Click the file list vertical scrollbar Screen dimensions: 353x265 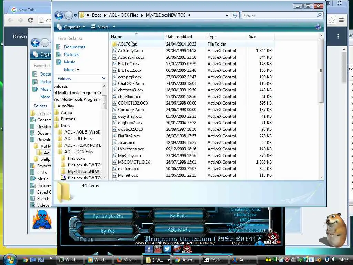pyautogui.click(x=321, y=70)
